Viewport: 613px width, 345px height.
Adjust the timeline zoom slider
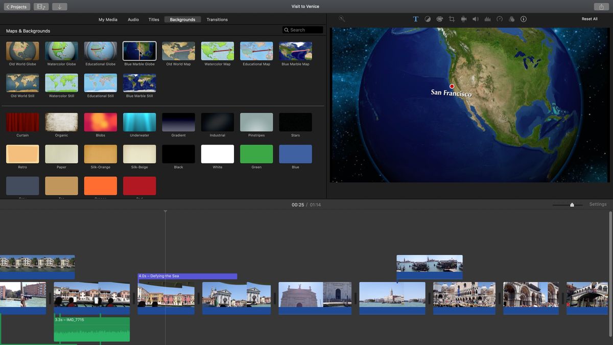571,204
